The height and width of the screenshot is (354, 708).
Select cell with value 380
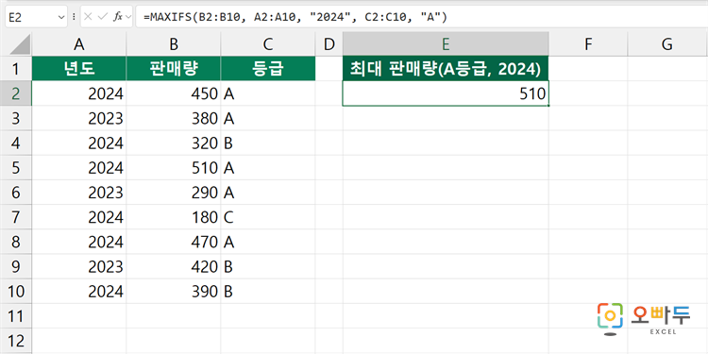(174, 118)
